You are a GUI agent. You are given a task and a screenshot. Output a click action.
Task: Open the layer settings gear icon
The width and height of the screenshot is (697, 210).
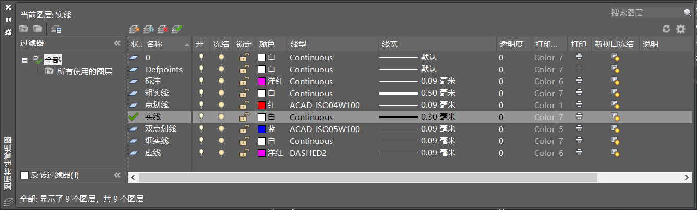point(681,29)
